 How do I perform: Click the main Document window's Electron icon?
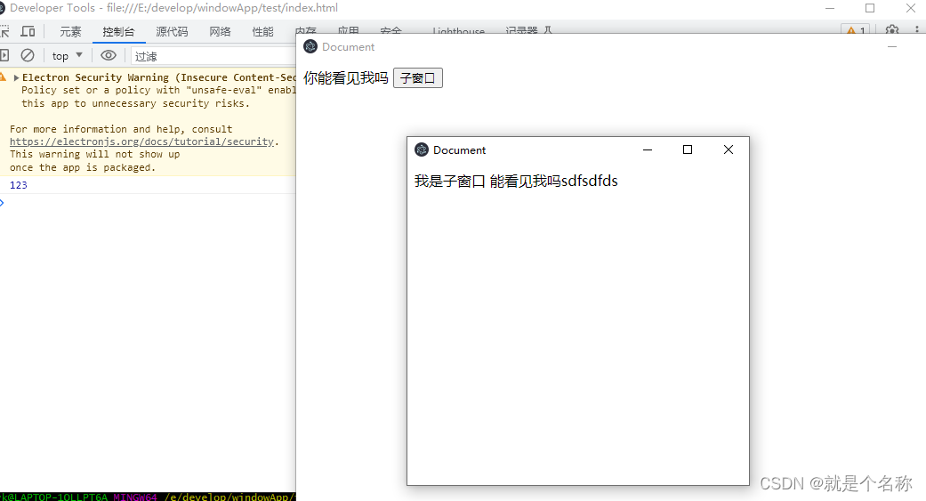(310, 46)
